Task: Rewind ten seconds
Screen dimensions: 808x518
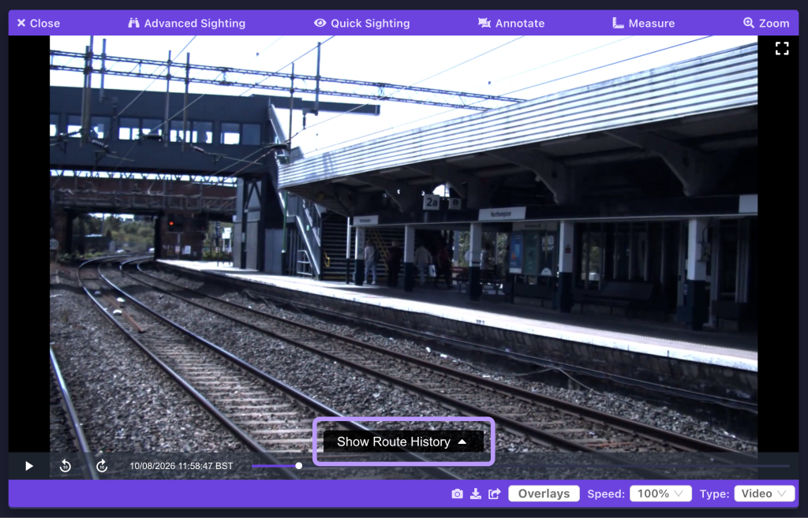Action: 65,466
